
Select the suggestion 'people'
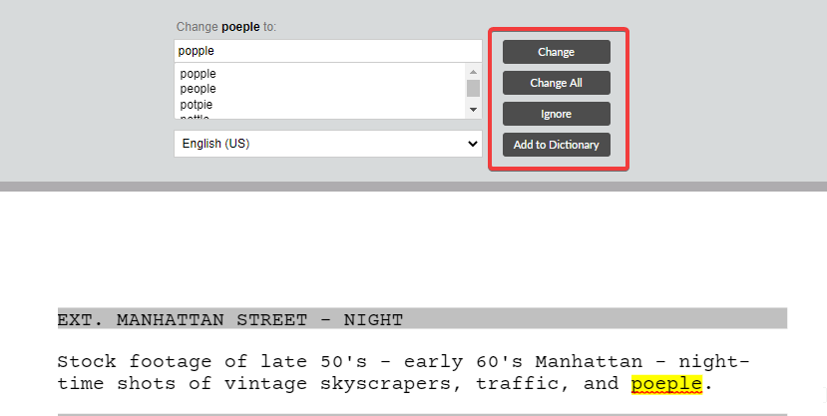[x=198, y=89]
